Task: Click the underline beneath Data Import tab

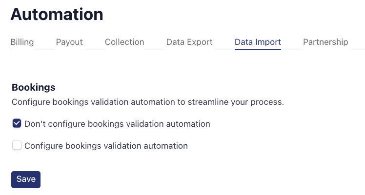Action: click(258, 49)
